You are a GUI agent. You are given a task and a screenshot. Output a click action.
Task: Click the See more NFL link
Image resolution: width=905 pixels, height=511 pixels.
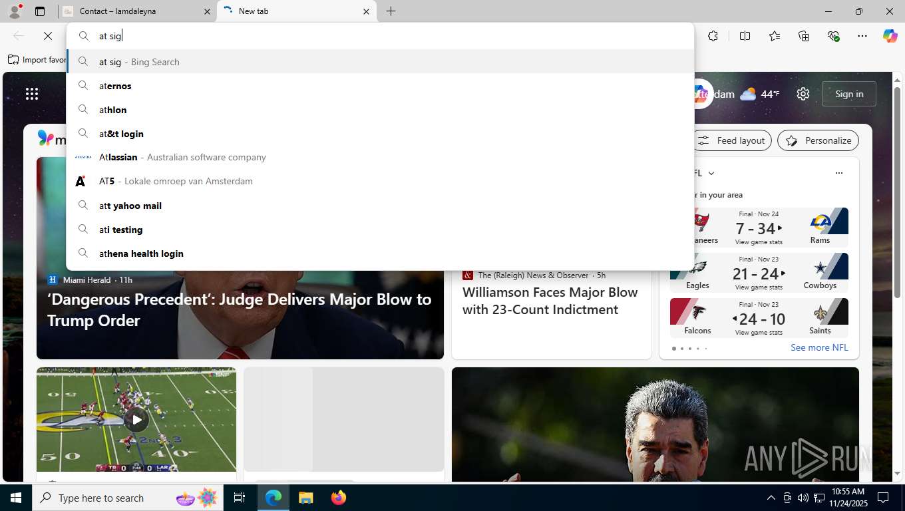[x=819, y=347]
